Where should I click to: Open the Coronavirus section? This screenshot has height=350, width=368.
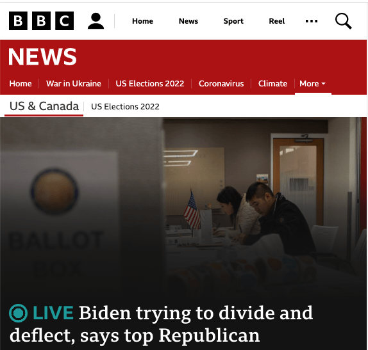tap(221, 84)
